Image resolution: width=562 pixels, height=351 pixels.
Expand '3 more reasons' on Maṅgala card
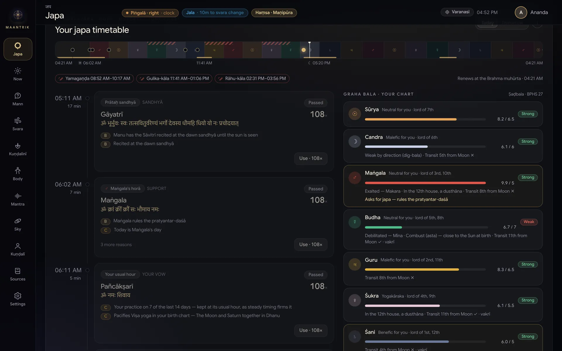(x=116, y=245)
